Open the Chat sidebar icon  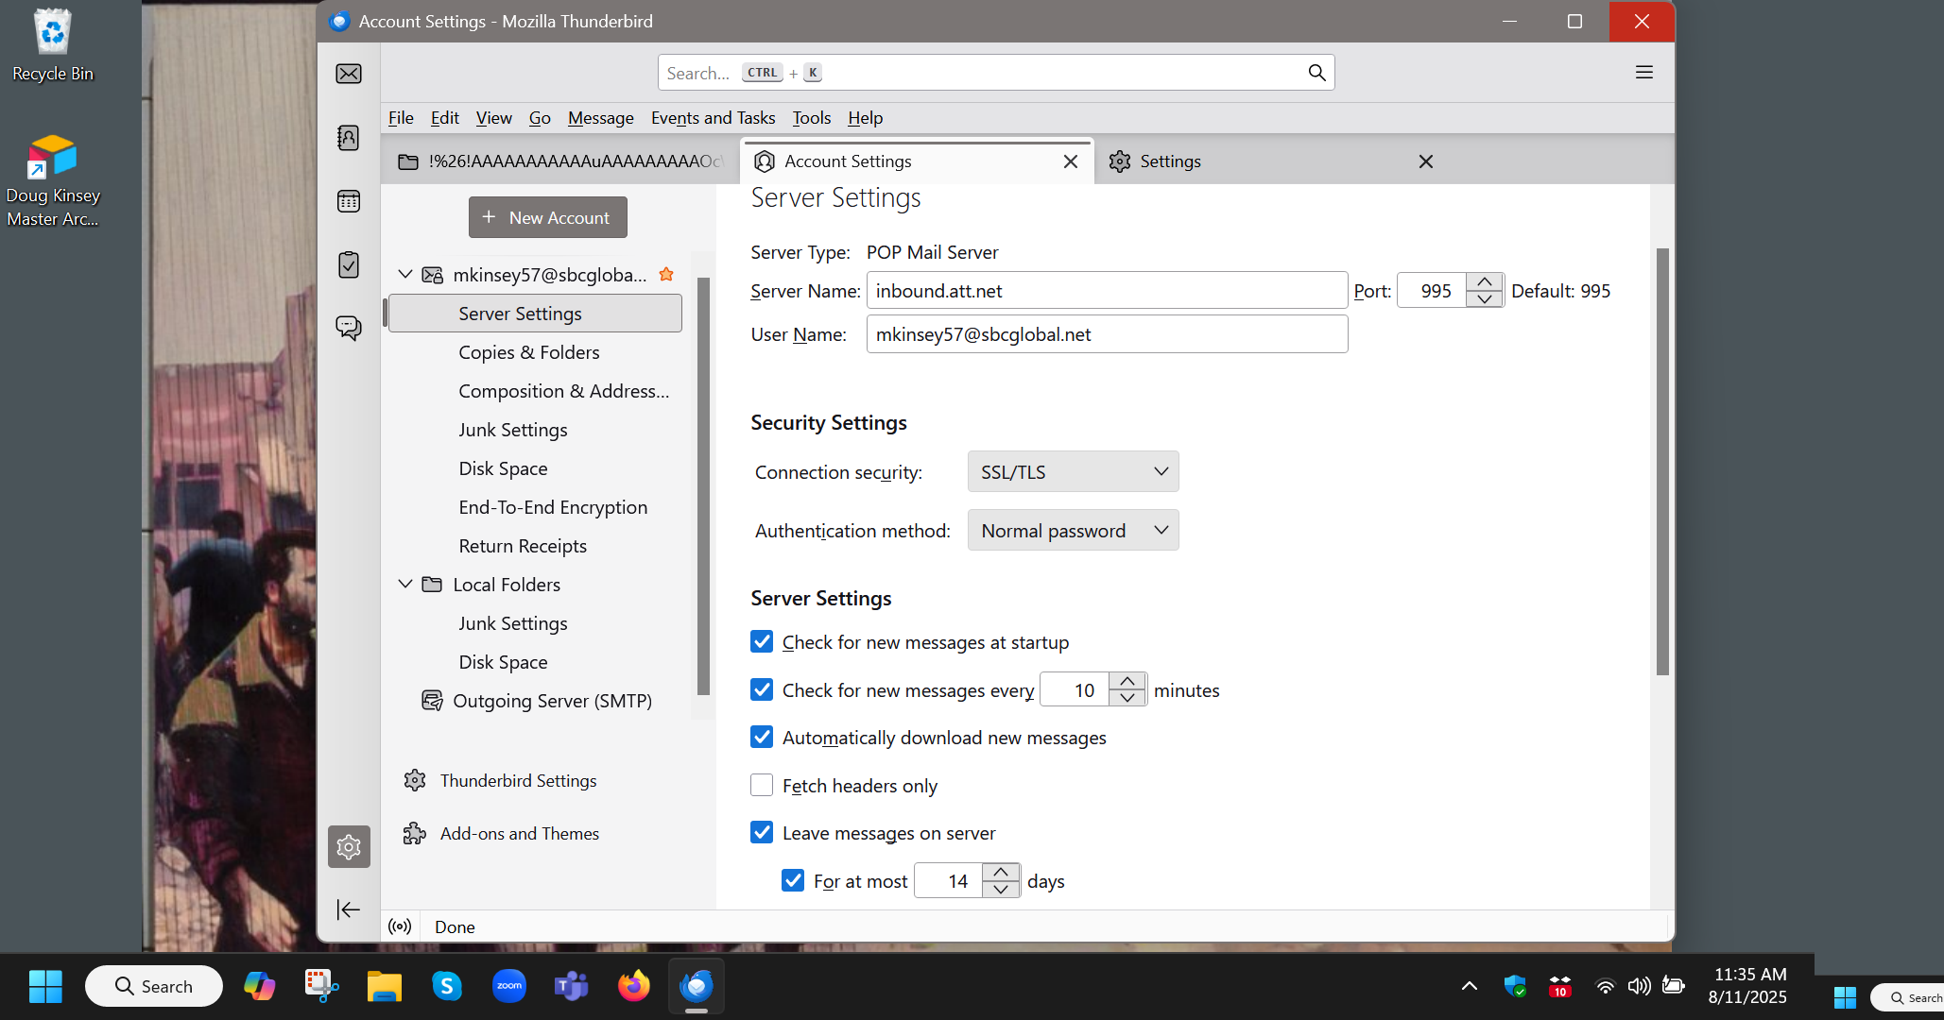coord(349,328)
